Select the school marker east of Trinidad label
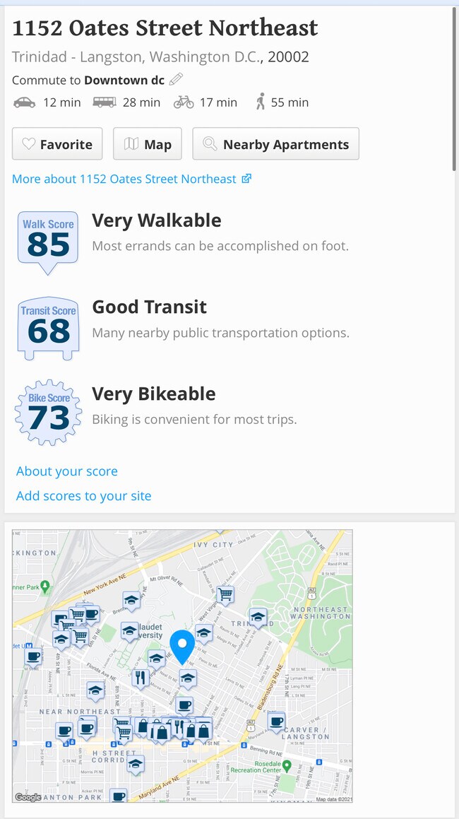The height and width of the screenshot is (819, 459). [258, 616]
